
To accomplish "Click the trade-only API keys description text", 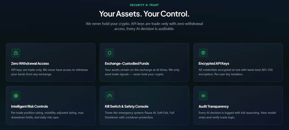I will coord(49,72).
